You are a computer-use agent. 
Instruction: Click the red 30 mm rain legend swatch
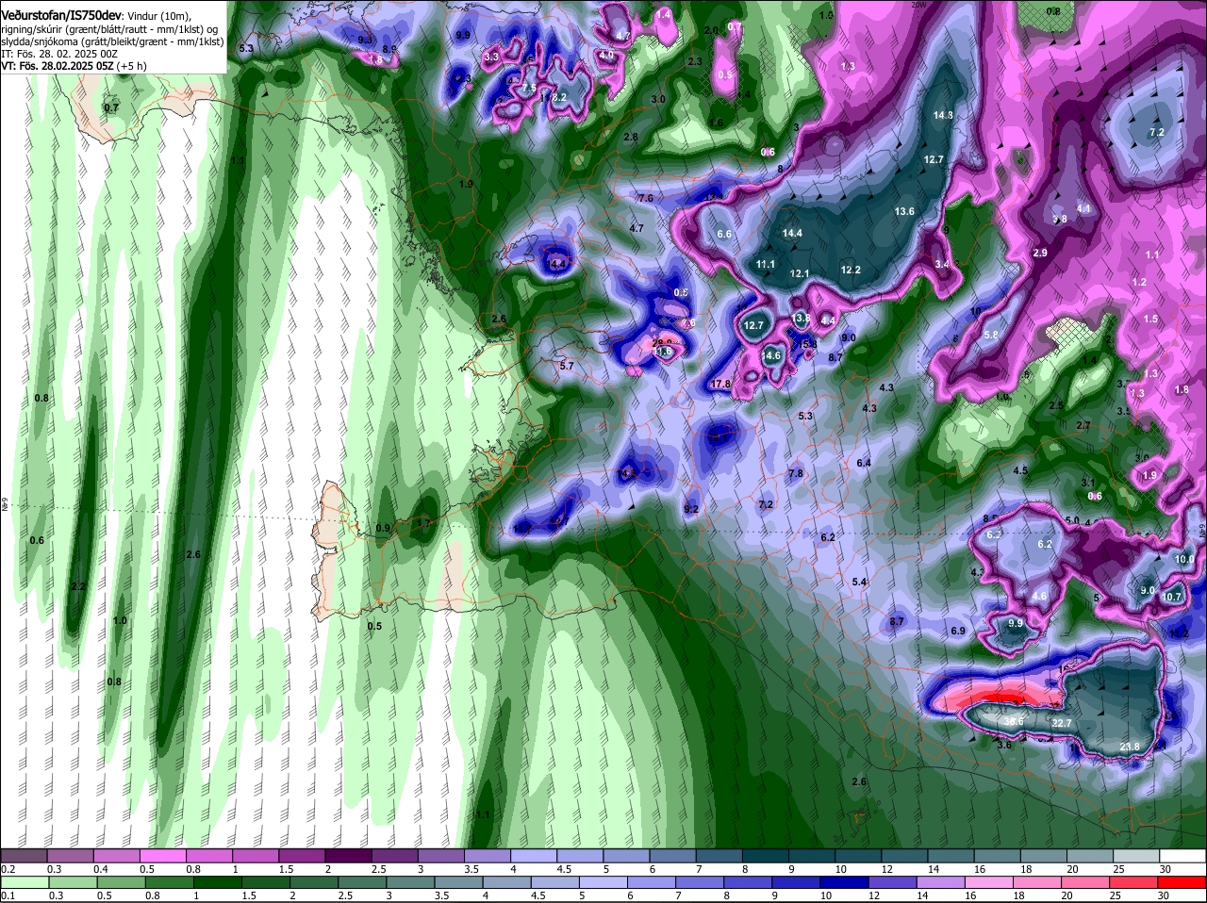[x=1183, y=882]
